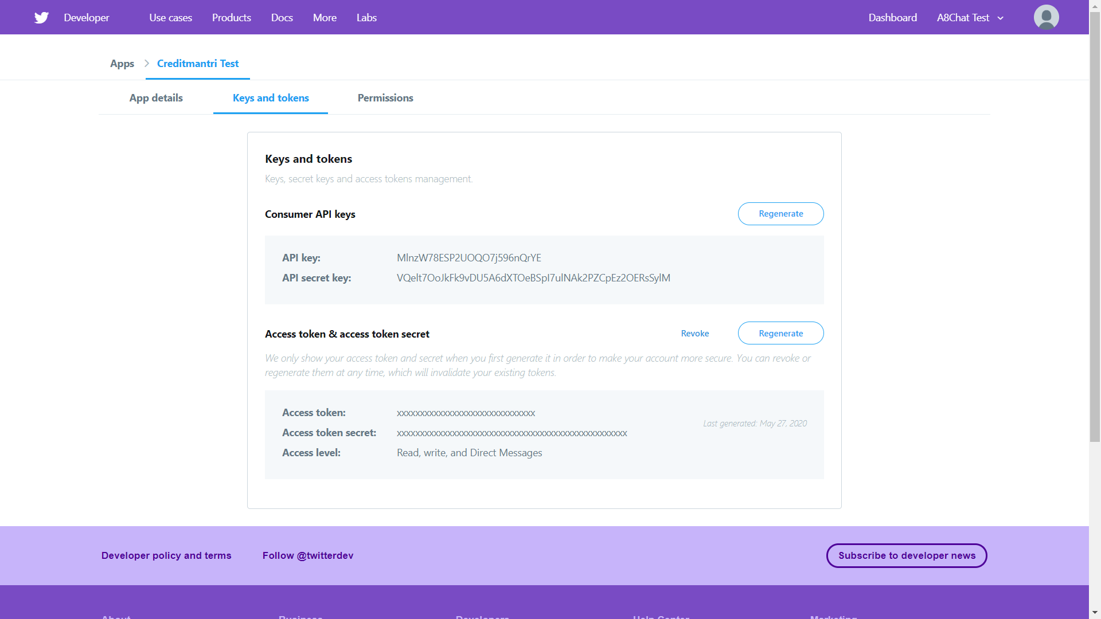The width and height of the screenshot is (1101, 619).
Task: Click the scrollbar up arrow
Action: point(1095,6)
